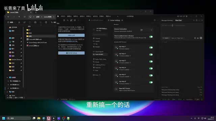Click the Publish to GitHub button

point(71,53)
